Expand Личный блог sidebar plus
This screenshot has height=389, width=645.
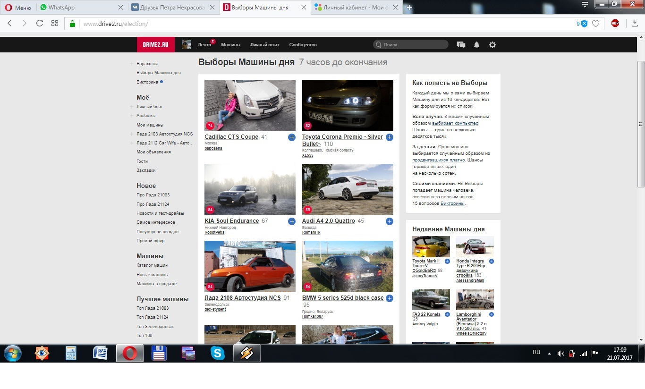click(x=132, y=107)
